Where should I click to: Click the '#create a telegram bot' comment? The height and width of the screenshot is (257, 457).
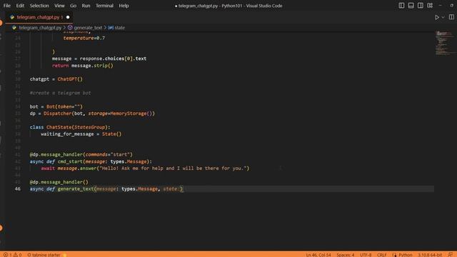tap(60, 93)
